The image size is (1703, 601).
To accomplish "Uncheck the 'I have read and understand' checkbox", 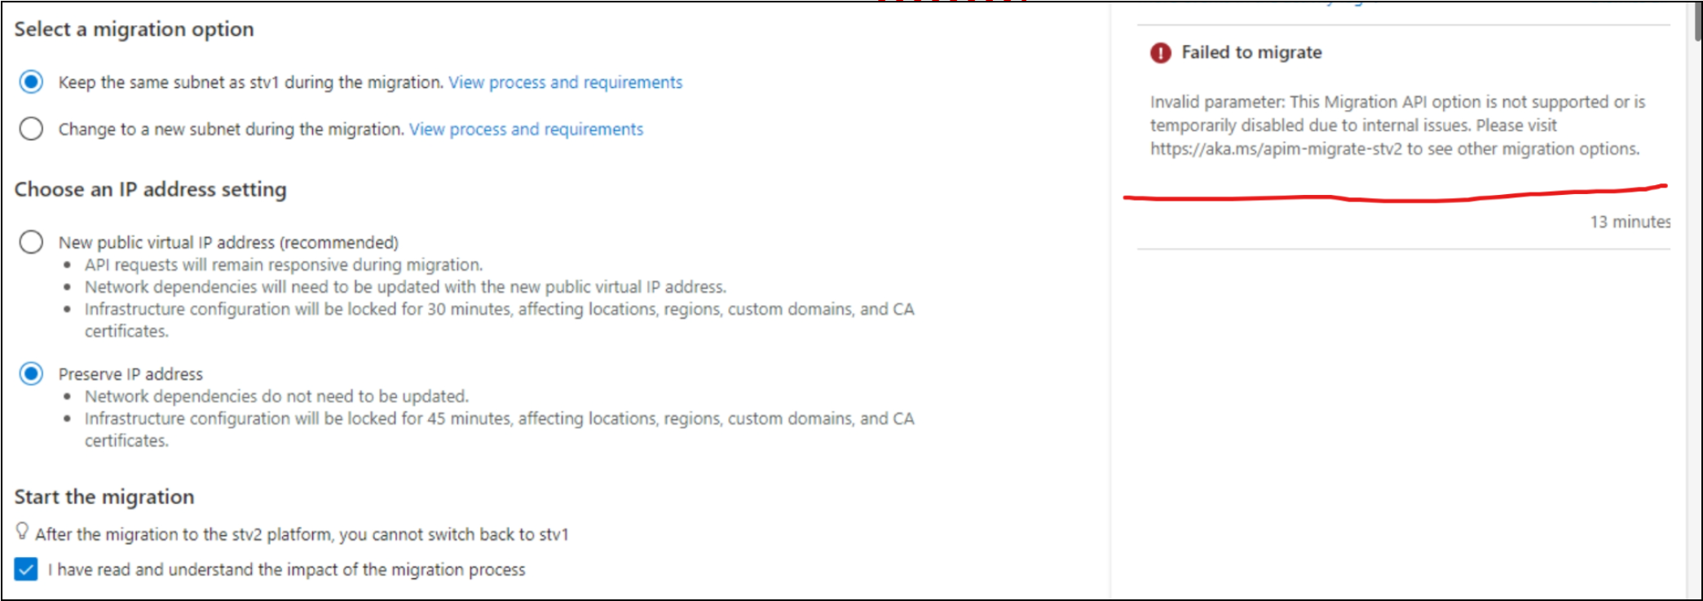I will click(26, 569).
